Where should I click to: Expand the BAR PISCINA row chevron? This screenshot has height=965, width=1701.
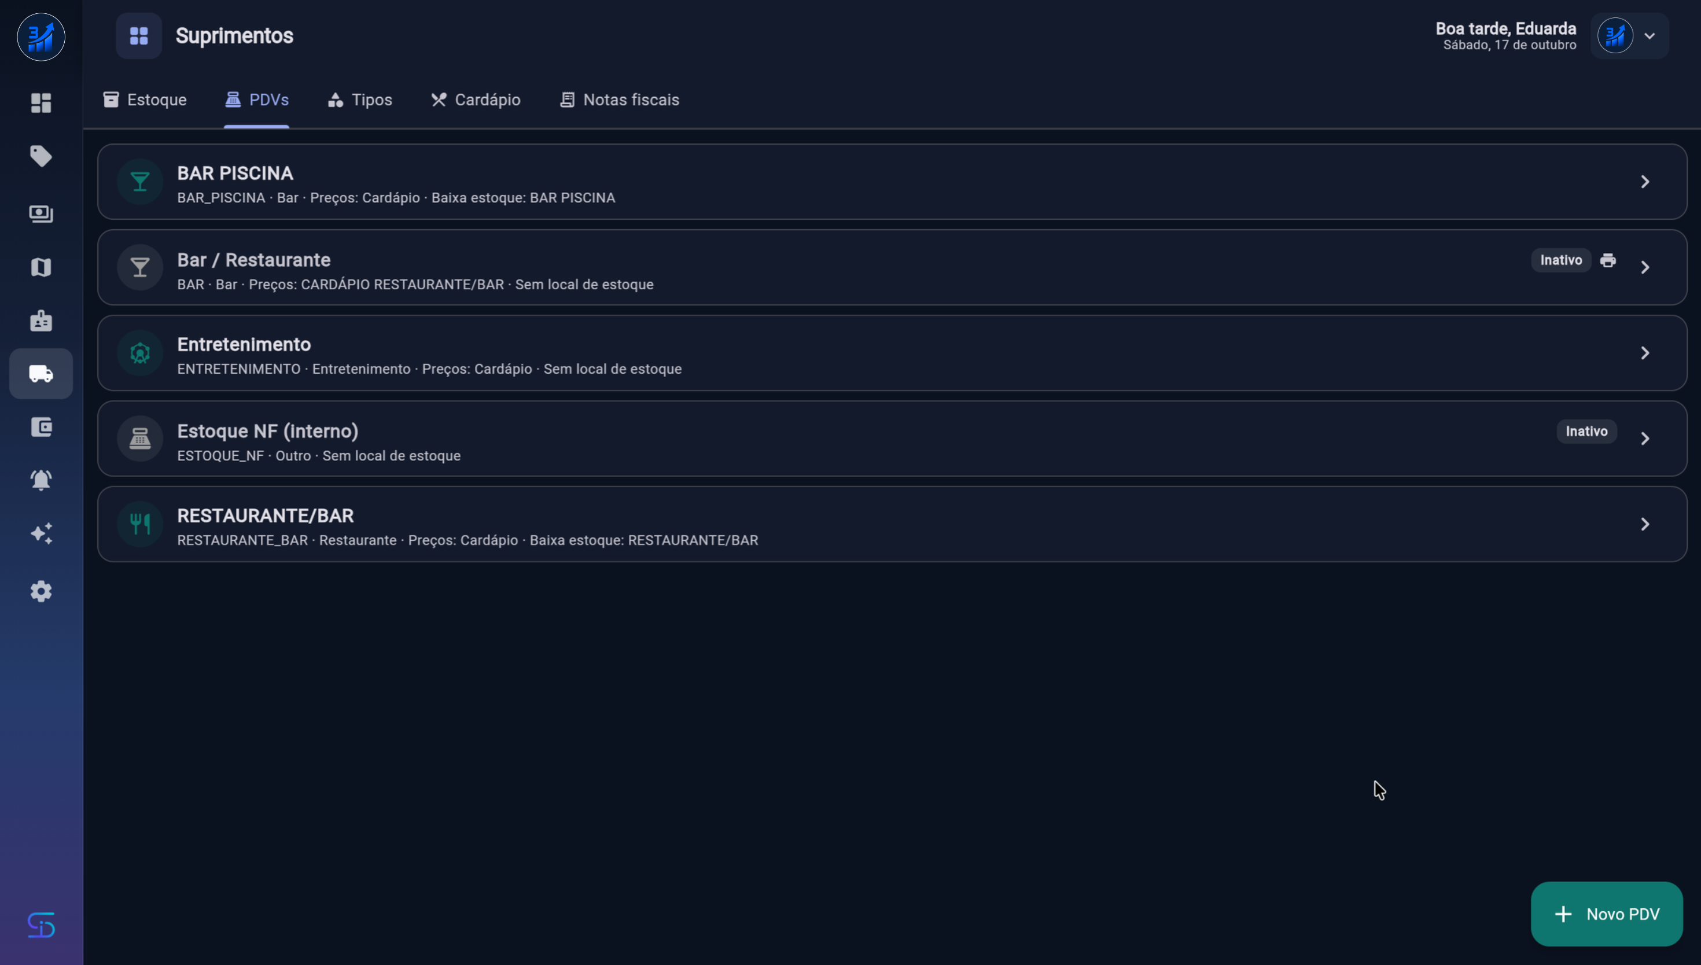tap(1645, 182)
